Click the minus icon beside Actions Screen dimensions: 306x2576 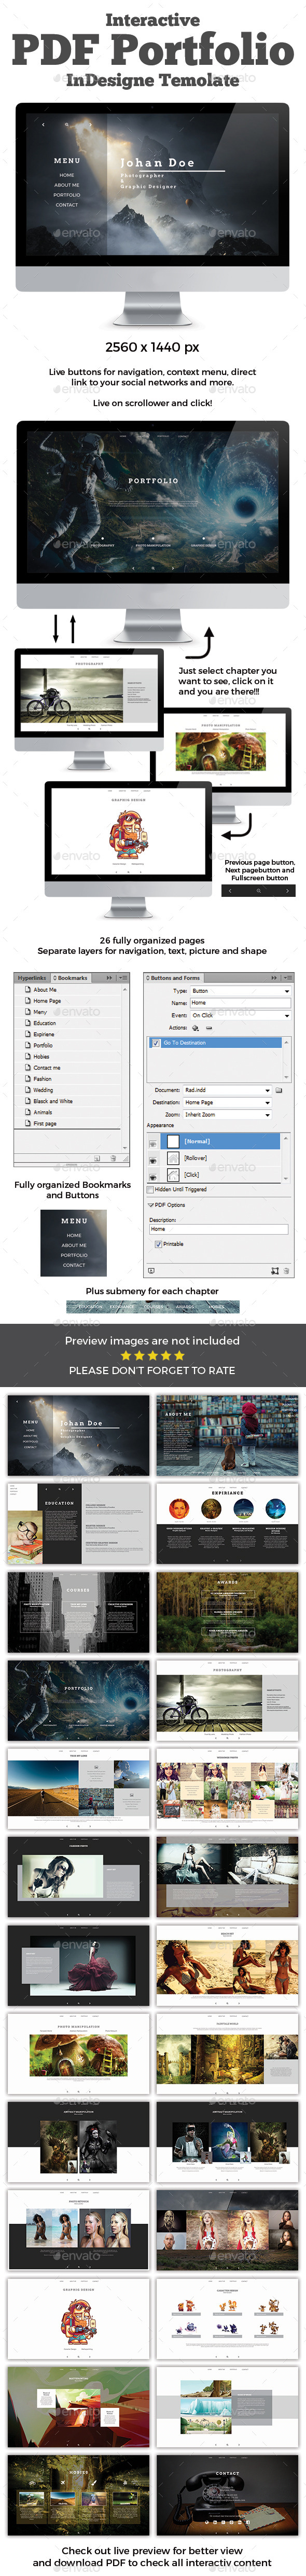208,1027
